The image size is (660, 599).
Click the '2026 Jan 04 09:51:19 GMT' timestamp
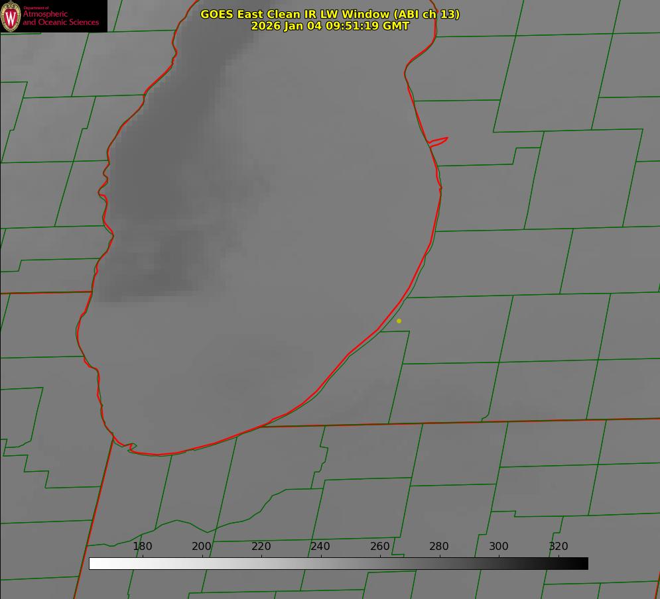330,26
